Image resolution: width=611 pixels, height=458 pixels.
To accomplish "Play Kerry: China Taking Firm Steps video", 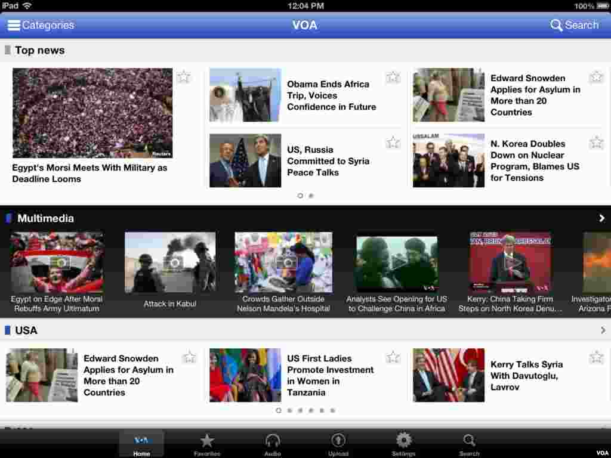I will pos(510,262).
